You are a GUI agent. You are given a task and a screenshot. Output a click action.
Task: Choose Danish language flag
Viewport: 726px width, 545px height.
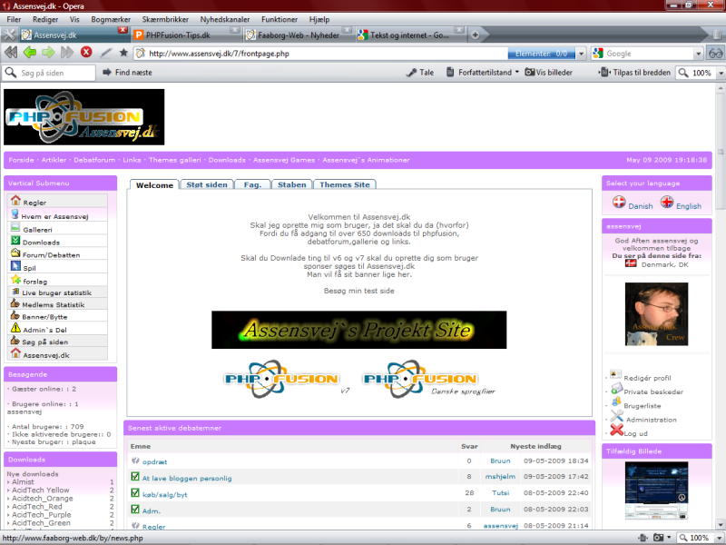coord(619,202)
